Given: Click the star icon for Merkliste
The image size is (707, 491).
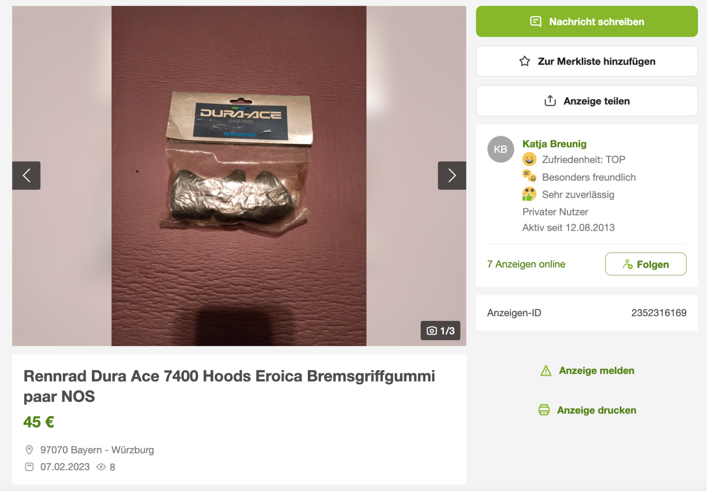Looking at the screenshot, I should [525, 61].
